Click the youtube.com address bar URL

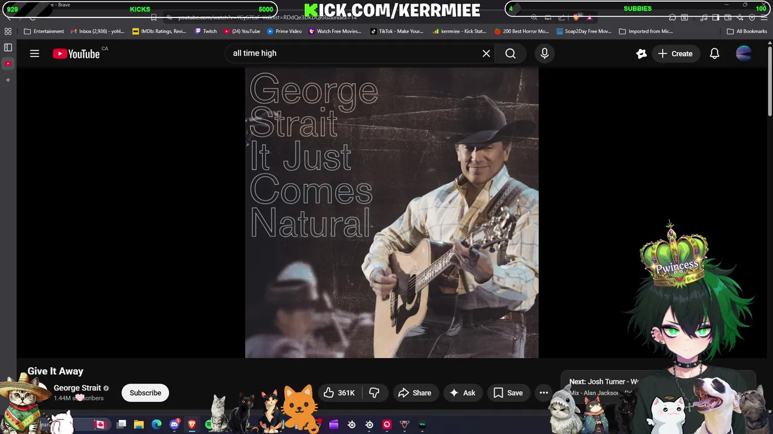(268, 17)
